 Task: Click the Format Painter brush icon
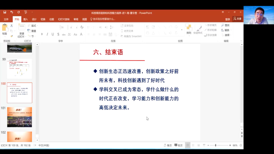(x=12, y=36)
